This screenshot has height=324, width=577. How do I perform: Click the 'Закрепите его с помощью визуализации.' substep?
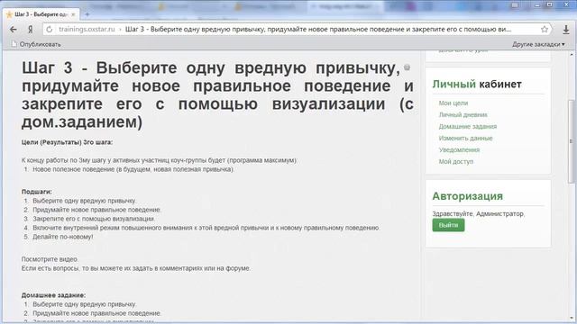(94, 219)
